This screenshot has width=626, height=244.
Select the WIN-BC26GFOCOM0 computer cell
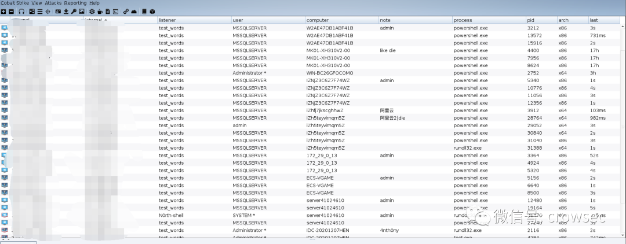(x=330, y=73)
